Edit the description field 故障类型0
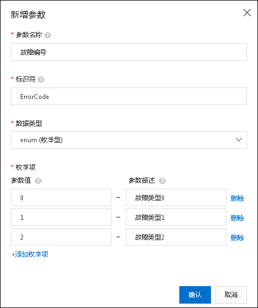The height and width of the screenshot is (308, 258). point(176,197)
